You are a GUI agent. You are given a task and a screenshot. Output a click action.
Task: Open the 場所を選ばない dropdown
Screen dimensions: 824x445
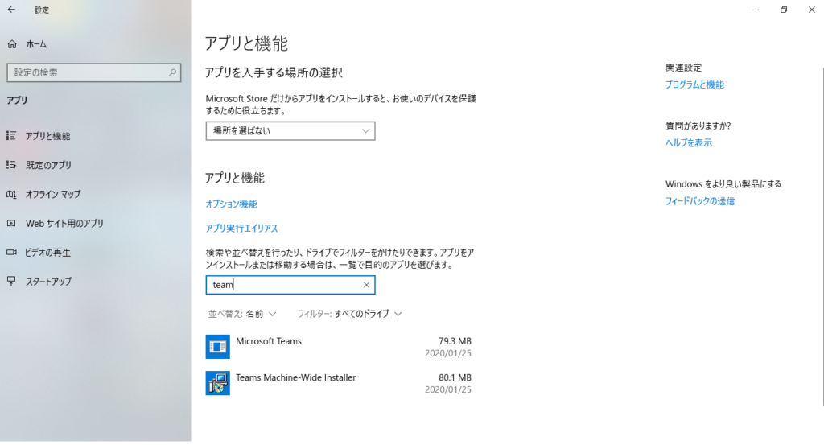[x=290, y=131]
